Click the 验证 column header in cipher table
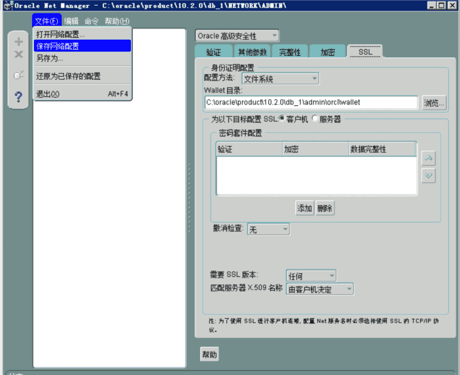This screenshot has height=375, width=460. [x=249, y=149]
